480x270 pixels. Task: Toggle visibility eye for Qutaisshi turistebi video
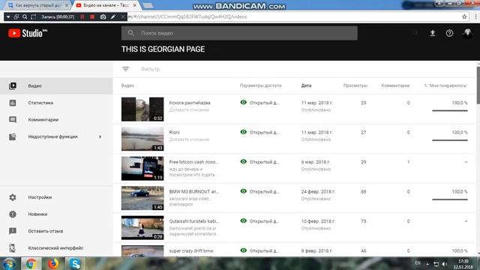[243, 221]
